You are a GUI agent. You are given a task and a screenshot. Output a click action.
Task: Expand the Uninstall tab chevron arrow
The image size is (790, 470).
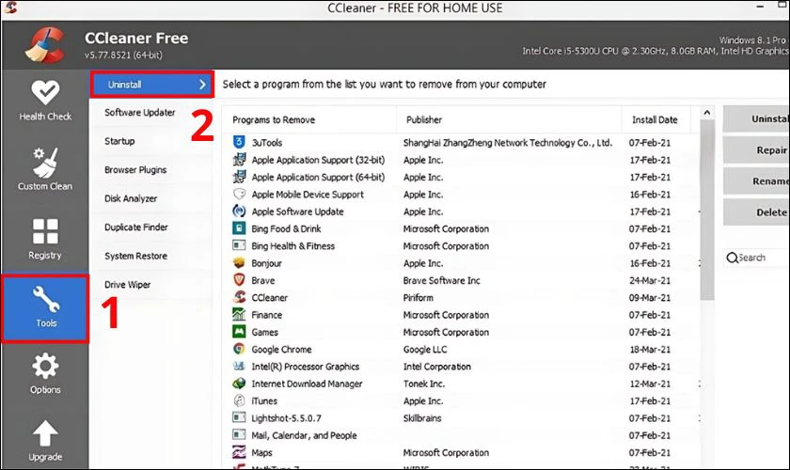pos(202,85)
